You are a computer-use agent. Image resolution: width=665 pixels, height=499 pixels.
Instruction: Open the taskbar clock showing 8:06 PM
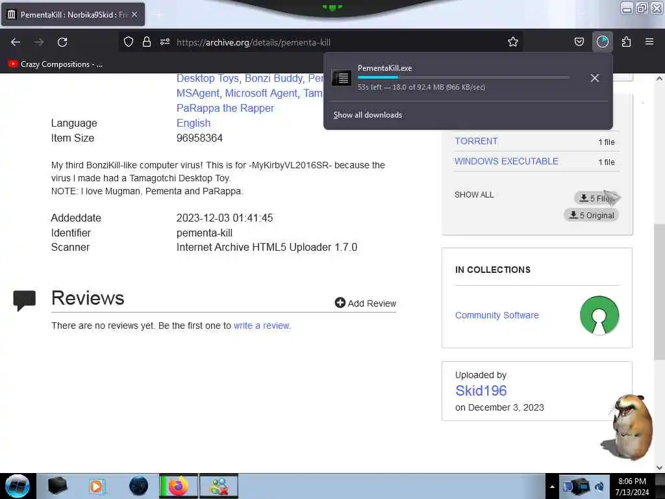pyautogui.click(x=632, y=487)
